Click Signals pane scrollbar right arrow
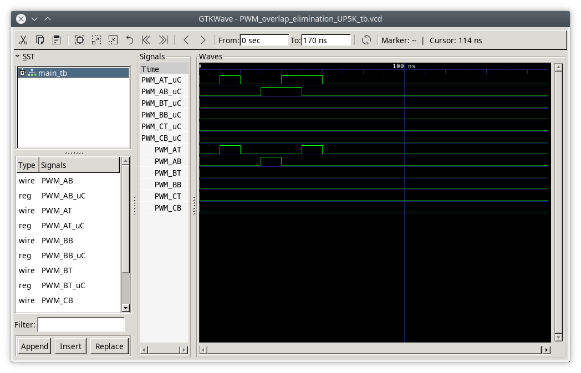Viewport: 581px width, 373px height. point(184,350)
